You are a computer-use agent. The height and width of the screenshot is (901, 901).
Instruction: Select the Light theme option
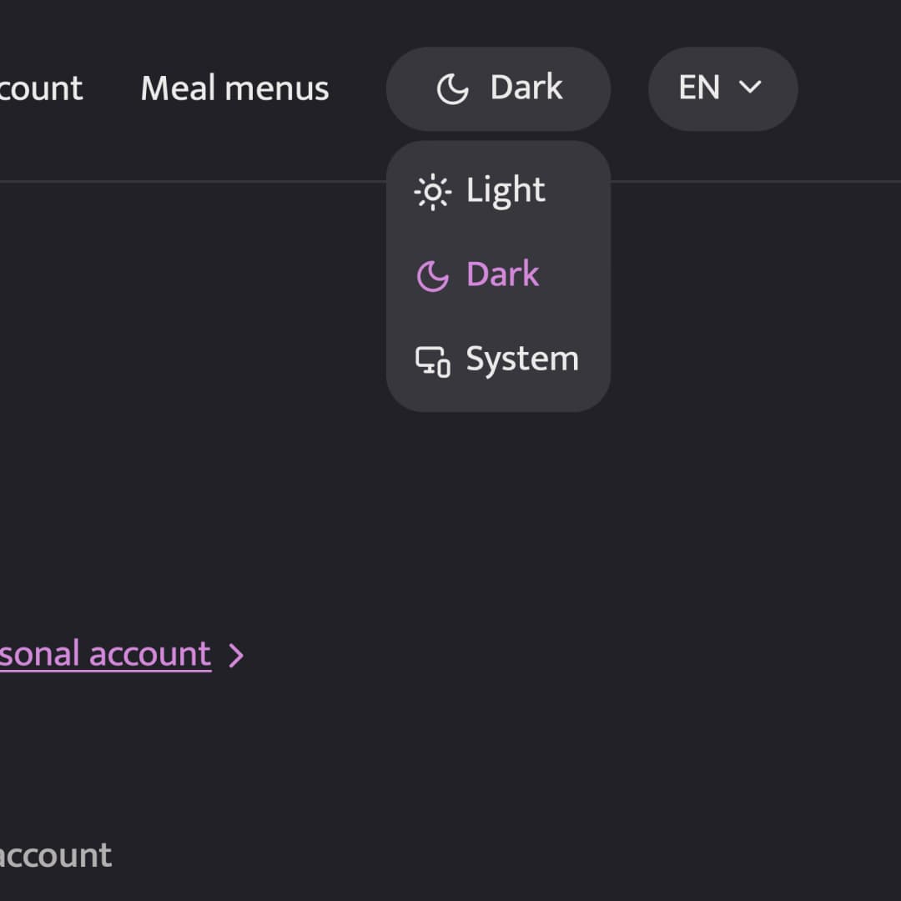(498, 191)
